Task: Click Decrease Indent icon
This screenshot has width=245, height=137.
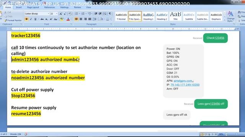Action: pyautogui.click(x=96, y=14)
